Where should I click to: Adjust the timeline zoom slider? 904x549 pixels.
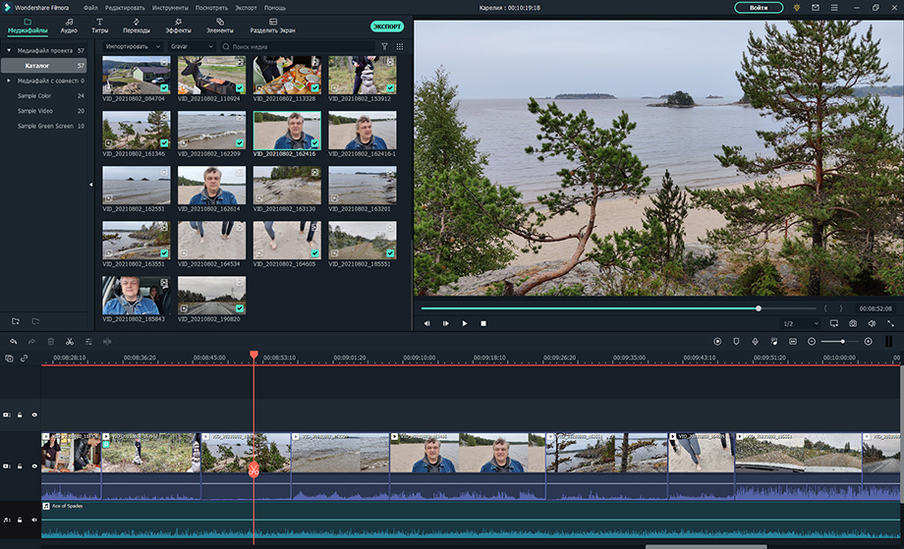[842, 342]
